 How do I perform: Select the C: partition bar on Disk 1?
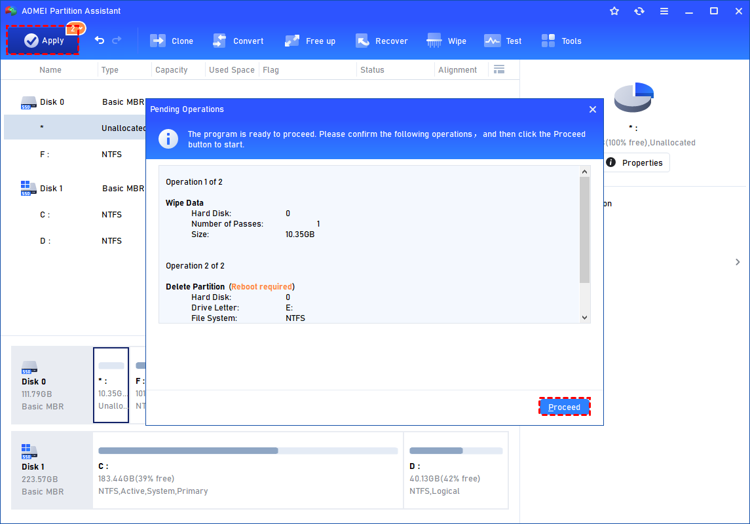pos(248,470)
